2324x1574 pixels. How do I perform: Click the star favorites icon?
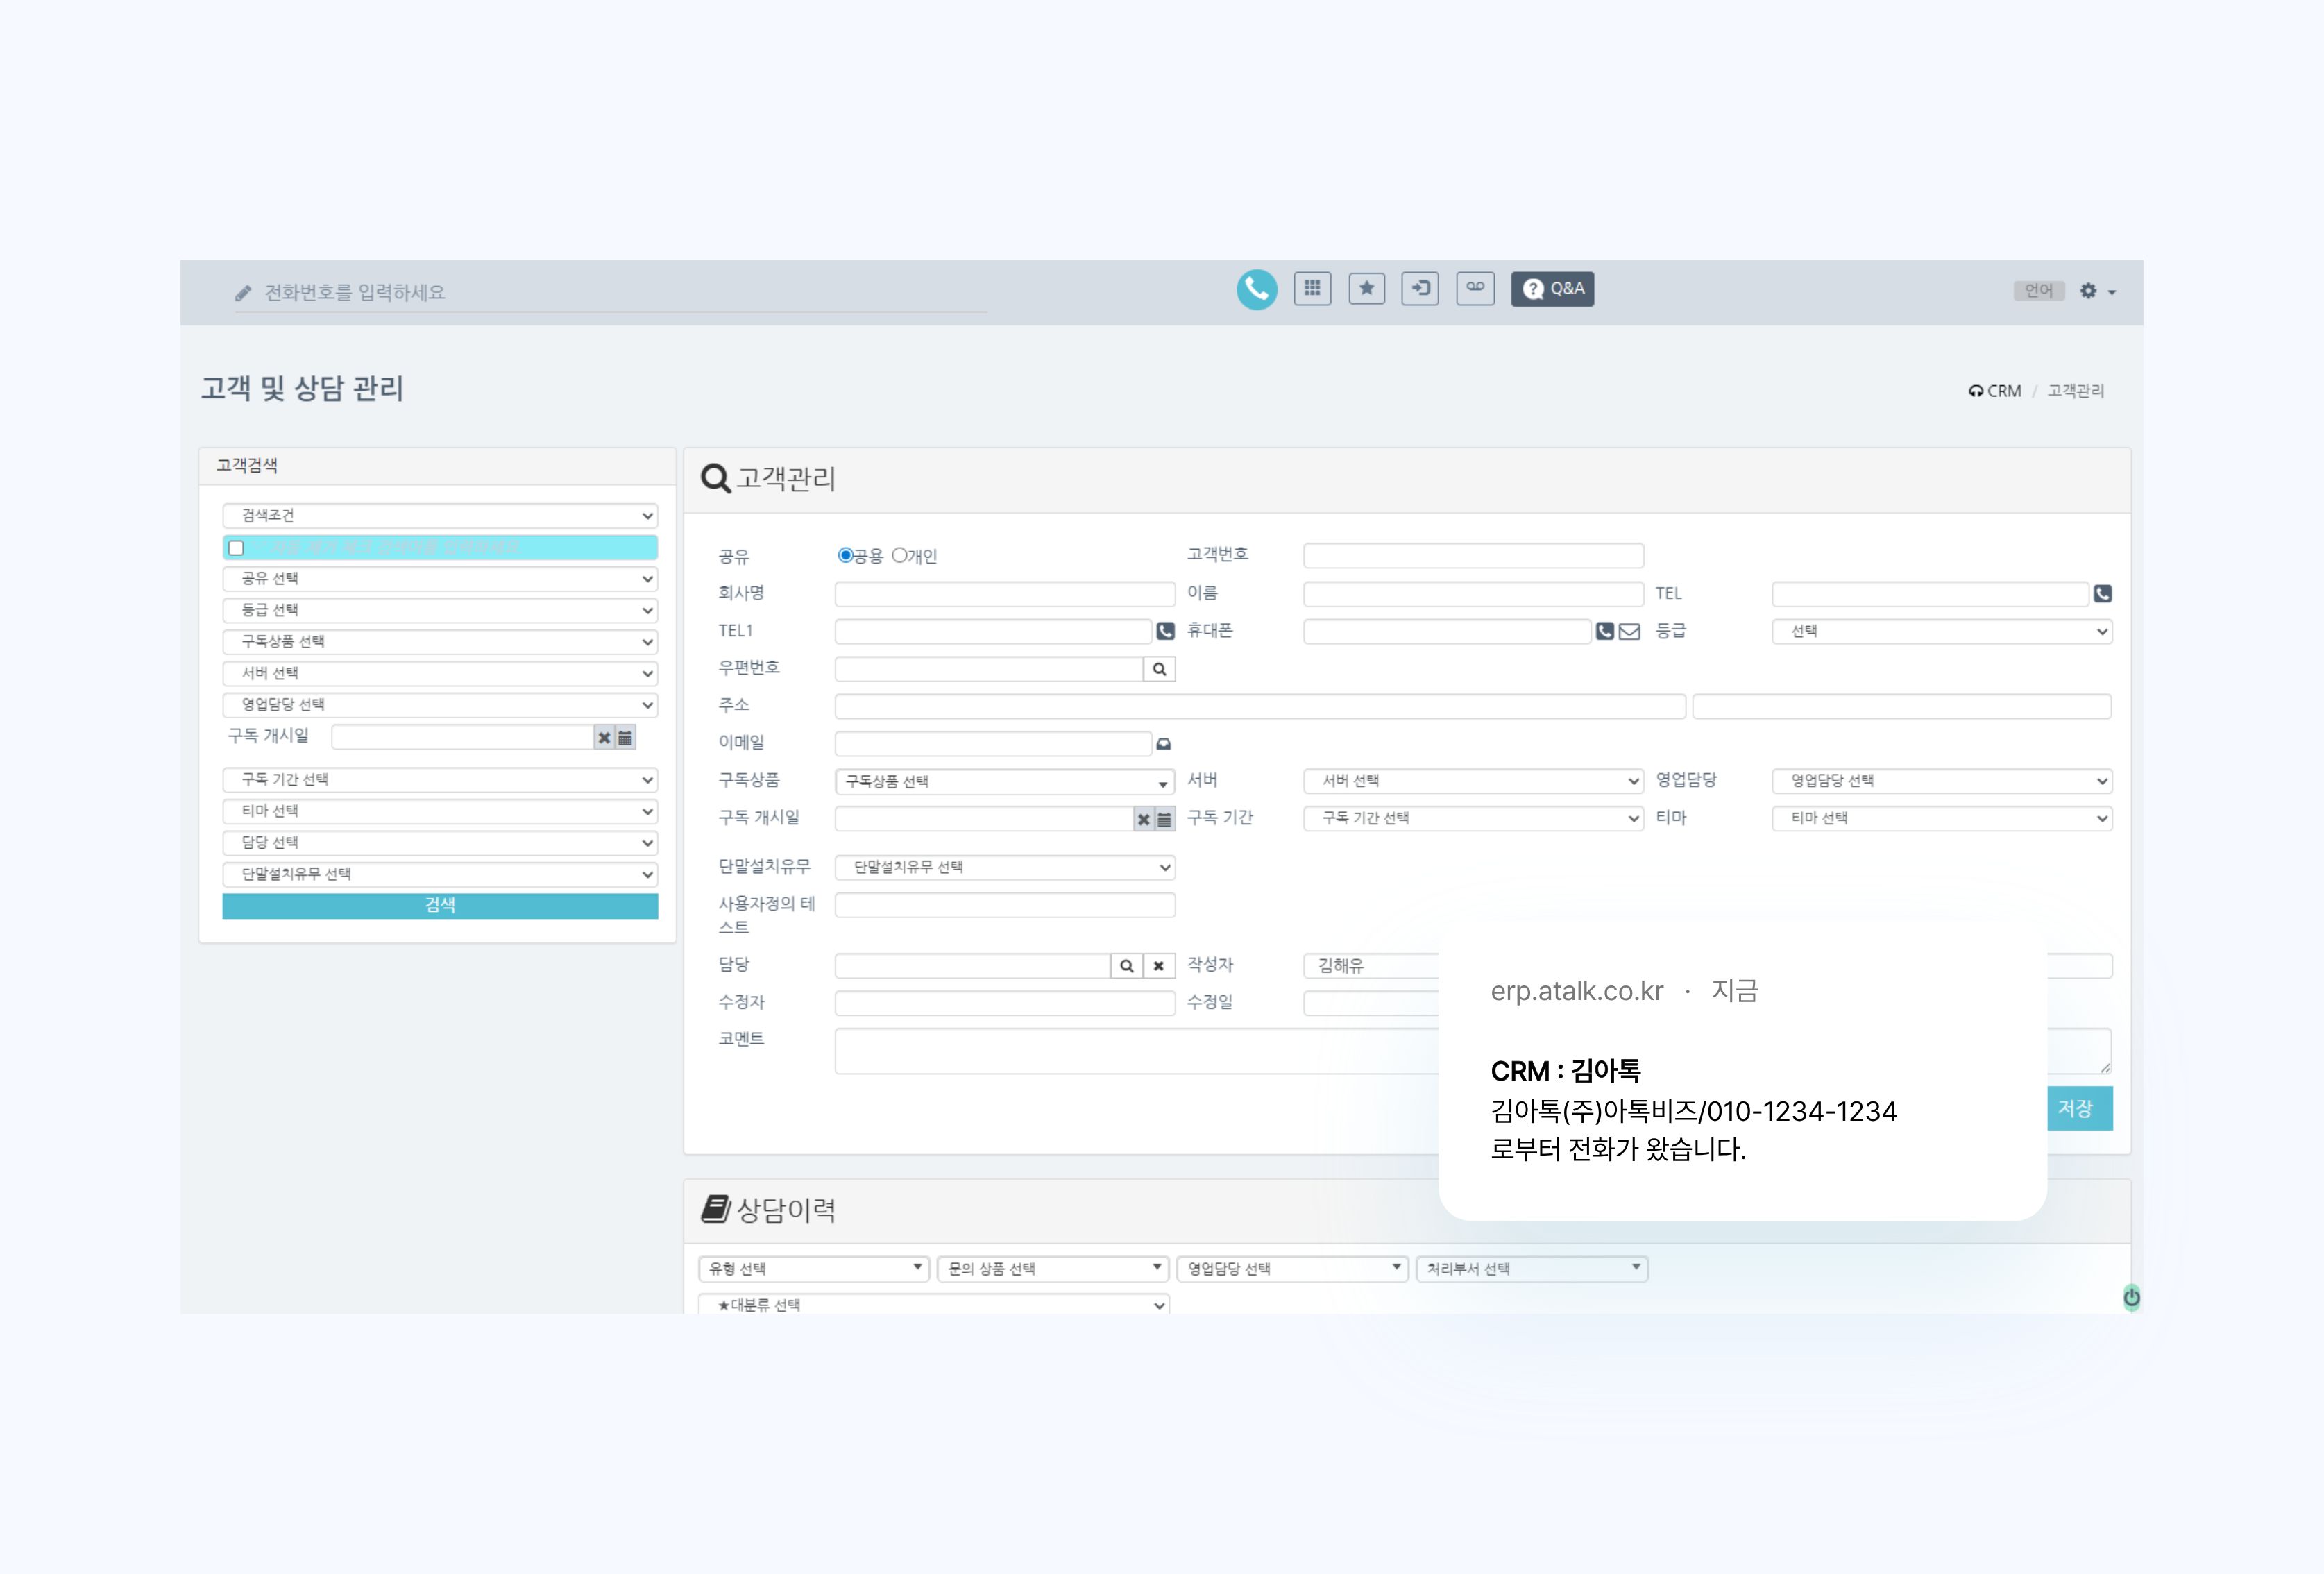(x=1366, y=289)
